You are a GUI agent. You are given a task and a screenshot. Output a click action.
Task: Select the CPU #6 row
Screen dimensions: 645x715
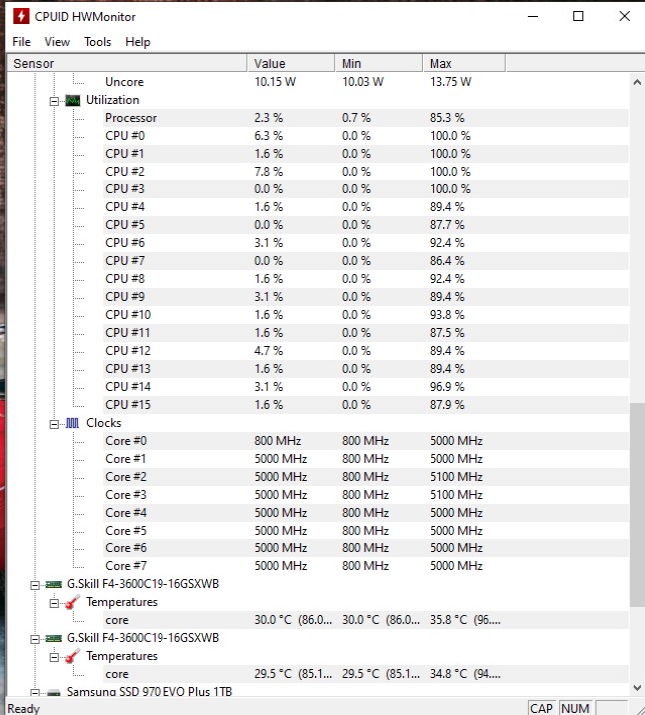pos(366,243)
